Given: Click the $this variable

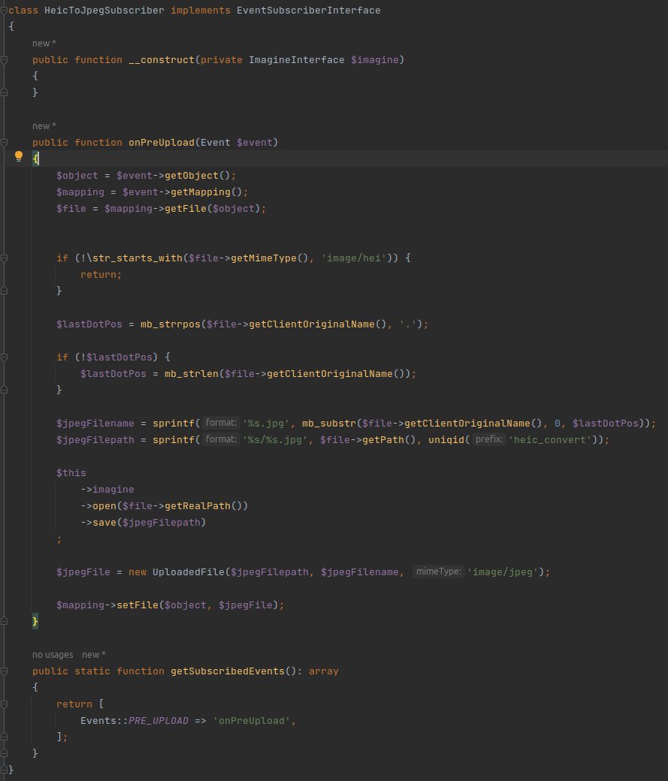Looking at the screenshot, I should coord(71,472).
